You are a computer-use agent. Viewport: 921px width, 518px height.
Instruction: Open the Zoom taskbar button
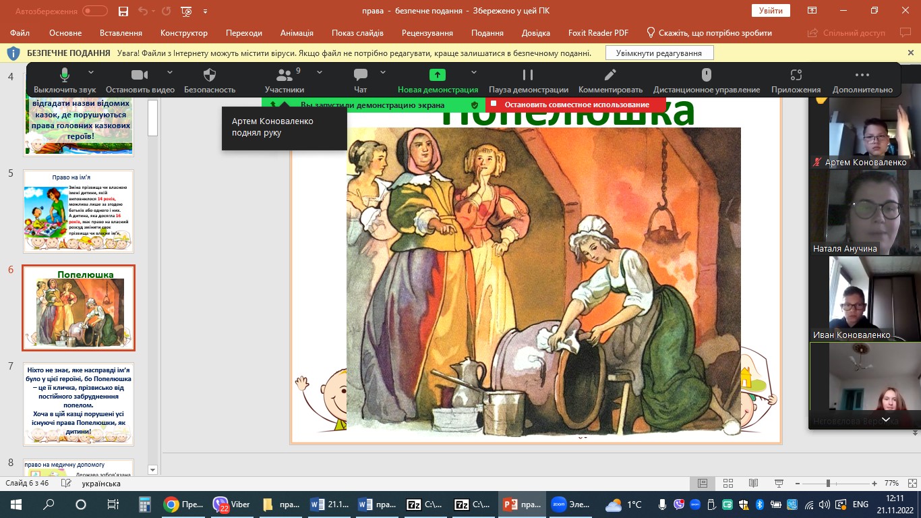570,505
